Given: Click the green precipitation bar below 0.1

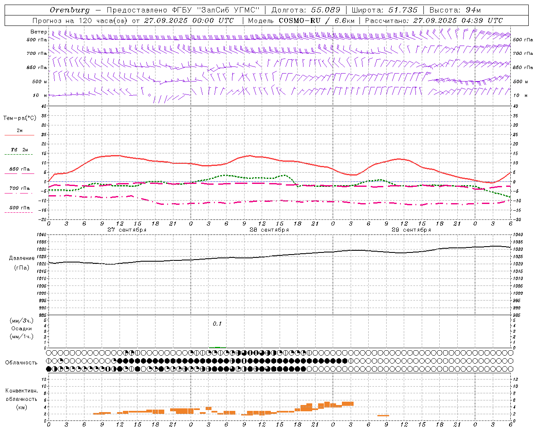Looking at the screenshot, I should (217, 347).
